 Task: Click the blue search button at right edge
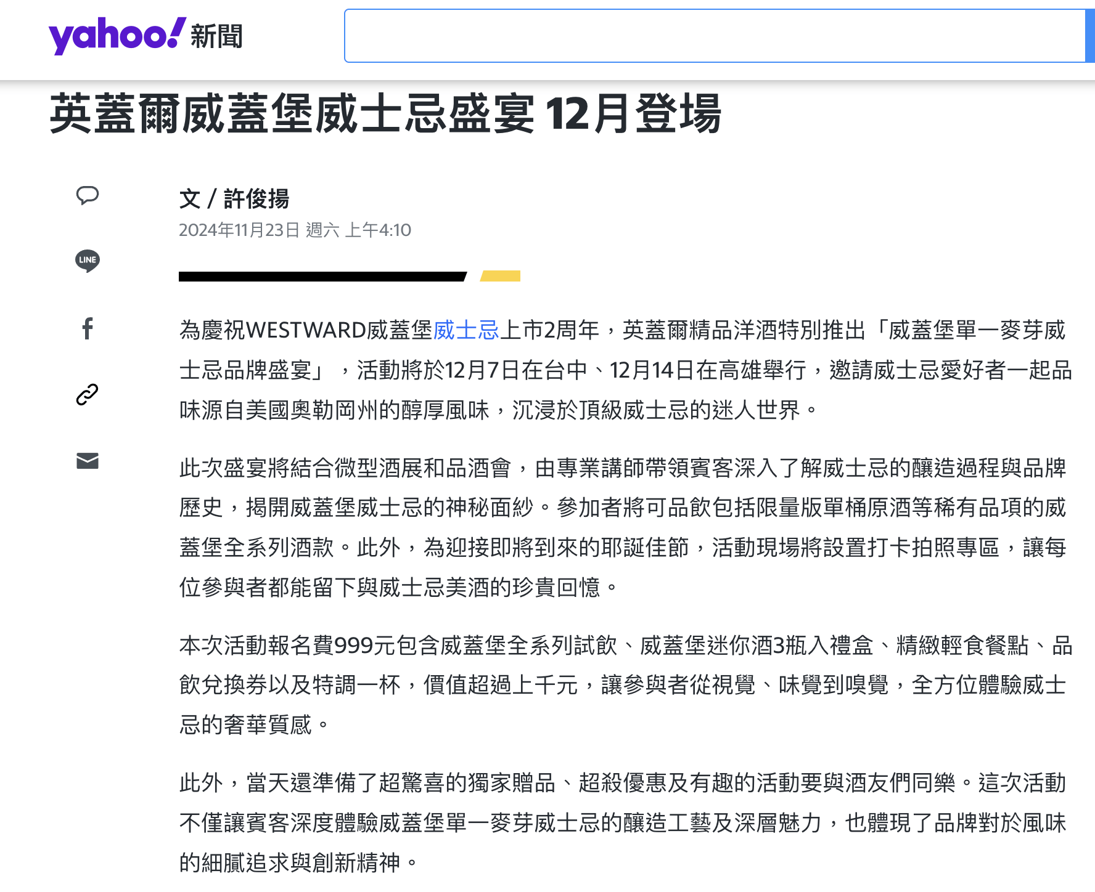pyautogui.click(x=1090, y=36)
